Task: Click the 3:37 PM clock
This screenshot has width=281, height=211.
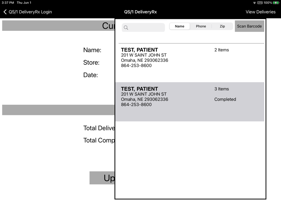Action: pyautogui.click(x=8, y=3)
